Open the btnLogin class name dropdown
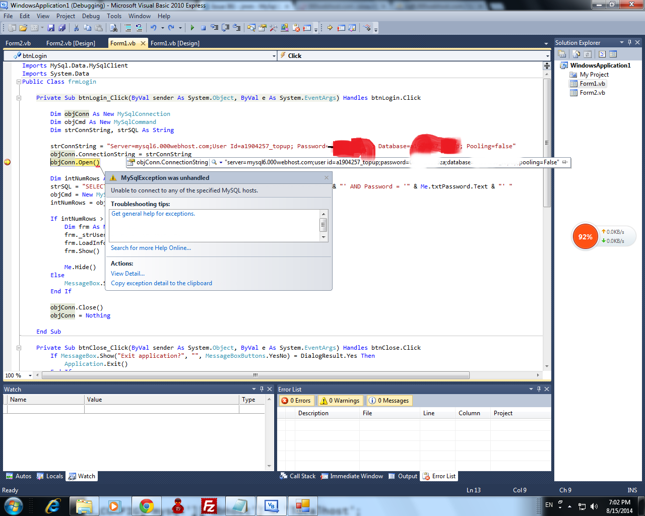Viewport: 645px width, 516px height. coord(274,56)
